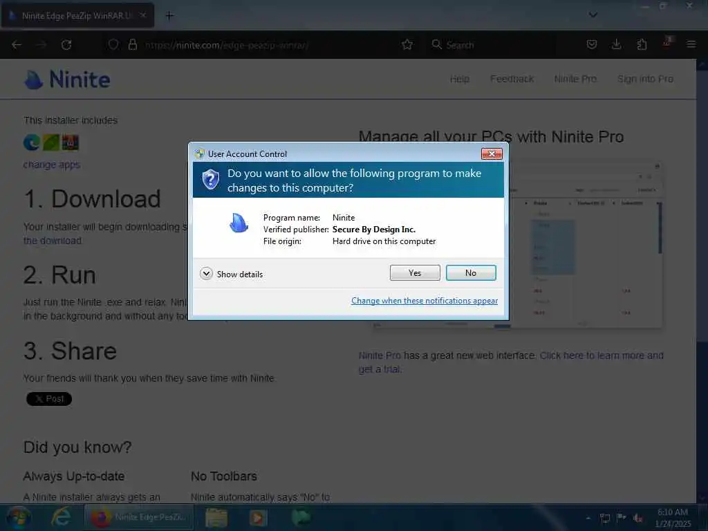Image resolution: width=708 pixels, height=531 pixels.
Task: Click the Ninite program icon in dialog
Action: [239, 223]
